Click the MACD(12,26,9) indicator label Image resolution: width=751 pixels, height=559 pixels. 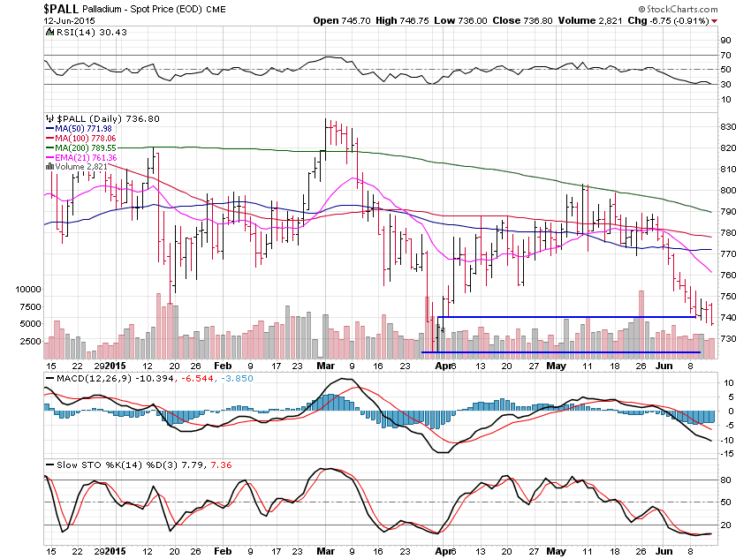(x=94, y=378)
